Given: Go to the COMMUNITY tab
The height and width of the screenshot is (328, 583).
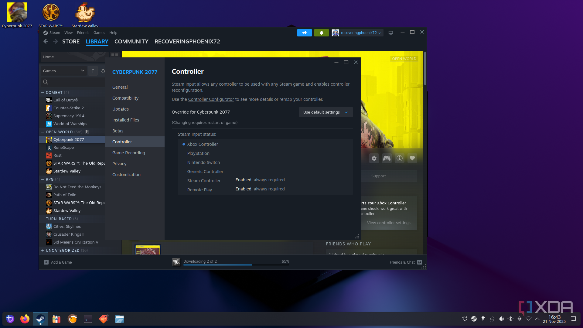Looking at the screenshot, I should [x=131, y=42].
